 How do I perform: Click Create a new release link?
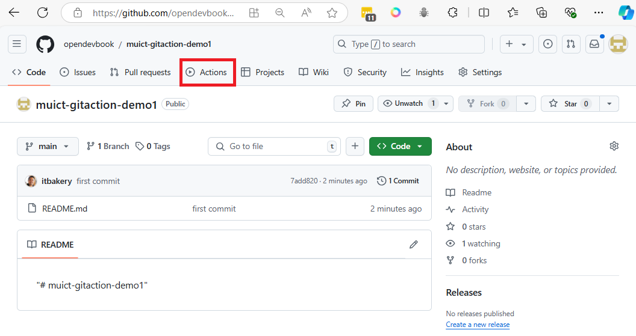point(478,325)
